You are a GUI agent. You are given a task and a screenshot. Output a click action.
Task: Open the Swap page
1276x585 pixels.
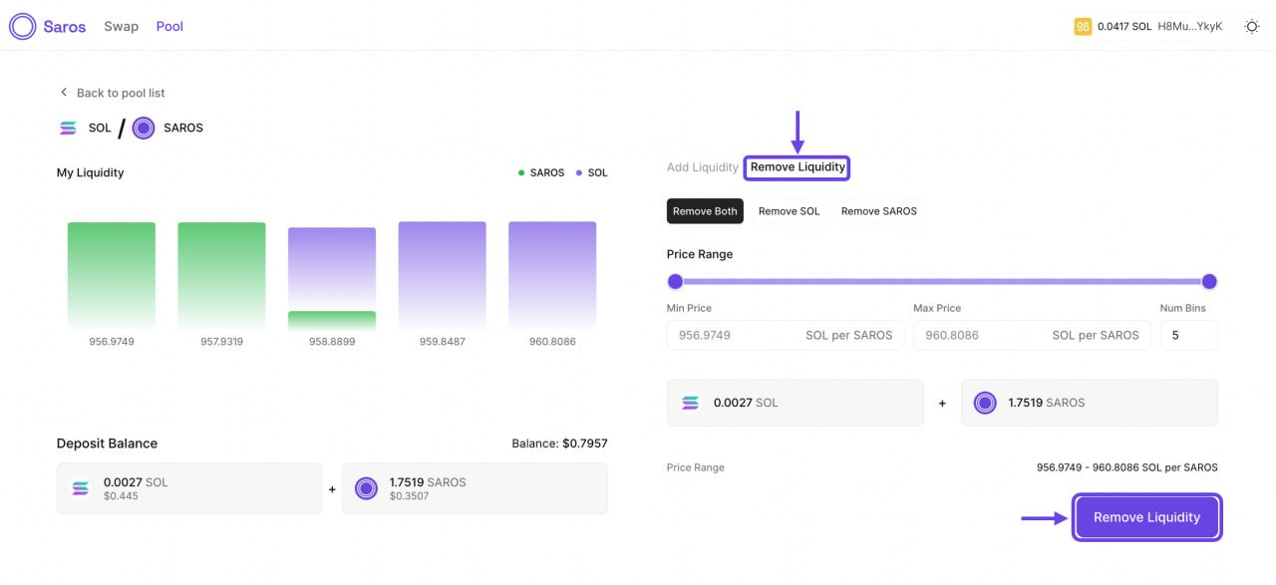121,27
